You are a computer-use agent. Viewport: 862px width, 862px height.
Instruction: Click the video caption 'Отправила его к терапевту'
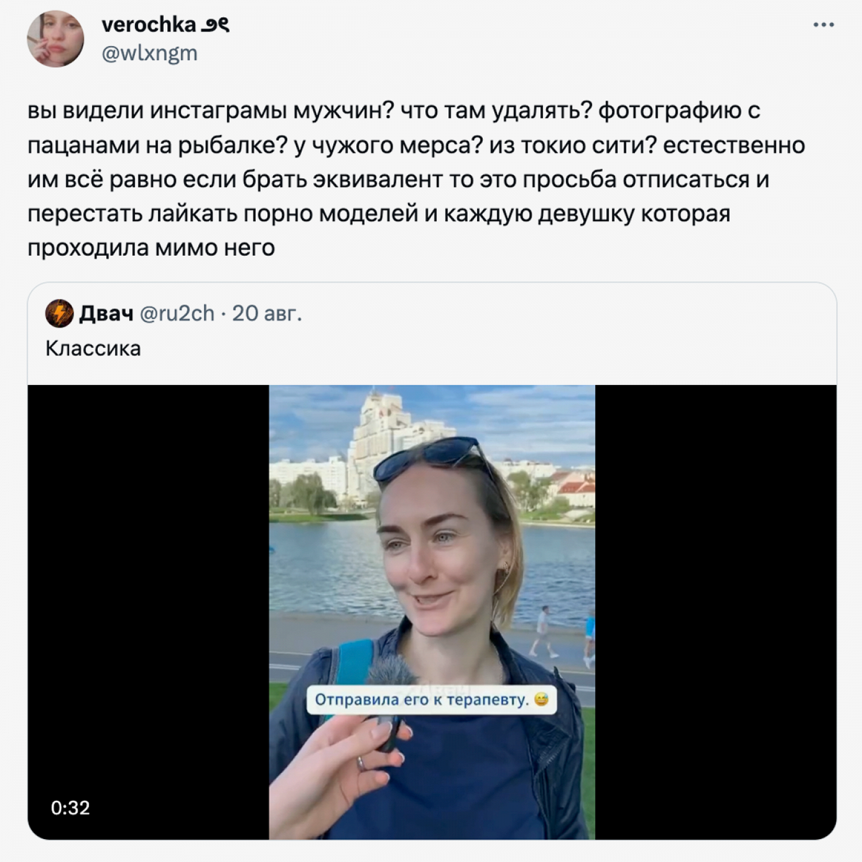pyautogui.click(x=421, y=700)
